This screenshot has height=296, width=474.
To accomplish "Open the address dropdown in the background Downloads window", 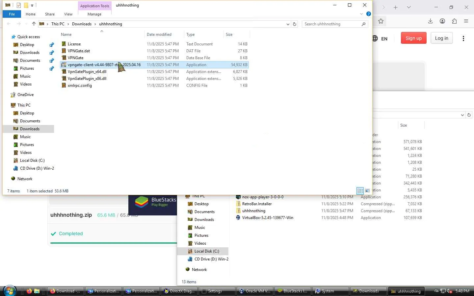I will (x=462, y=115).
